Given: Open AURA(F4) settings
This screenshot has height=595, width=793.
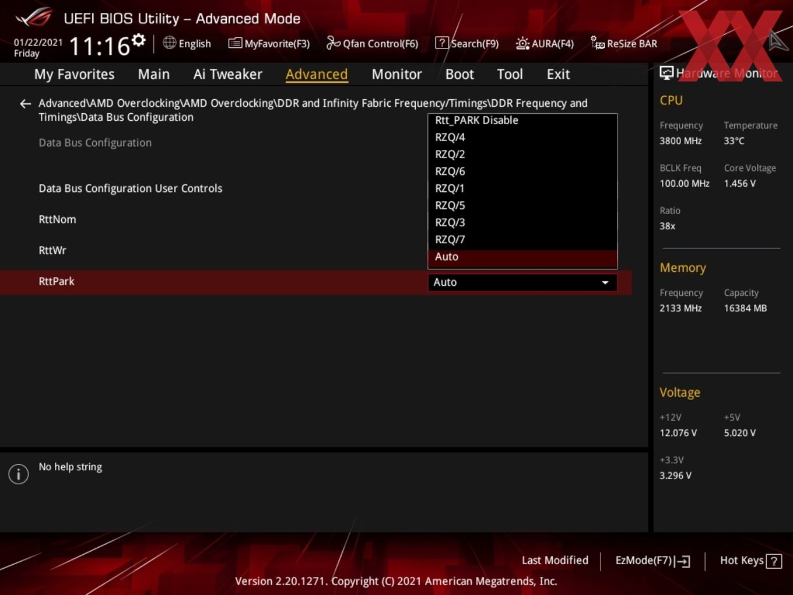Looking at the screenshot, I should [545, 43].
